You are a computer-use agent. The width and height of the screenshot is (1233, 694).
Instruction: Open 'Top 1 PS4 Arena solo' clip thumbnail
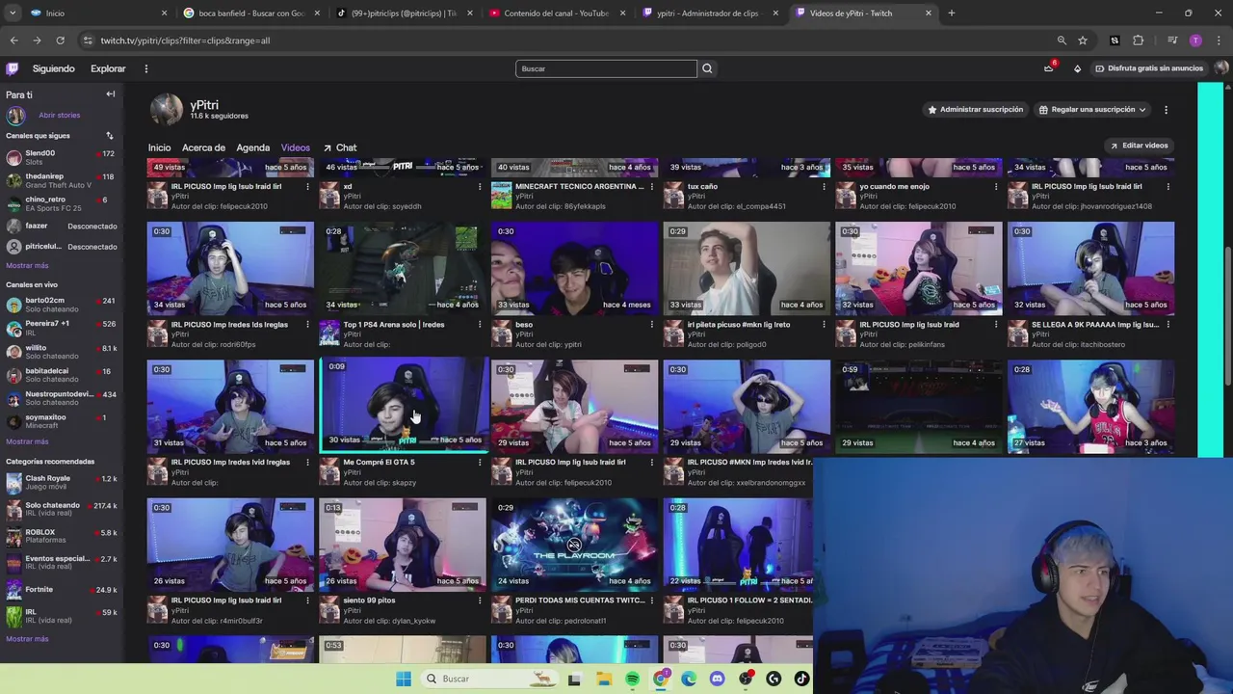pos(403,268)
